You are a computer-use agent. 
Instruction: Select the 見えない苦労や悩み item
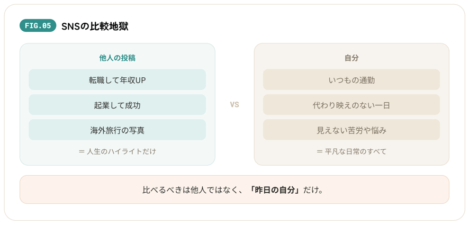(x=351, y=130)
